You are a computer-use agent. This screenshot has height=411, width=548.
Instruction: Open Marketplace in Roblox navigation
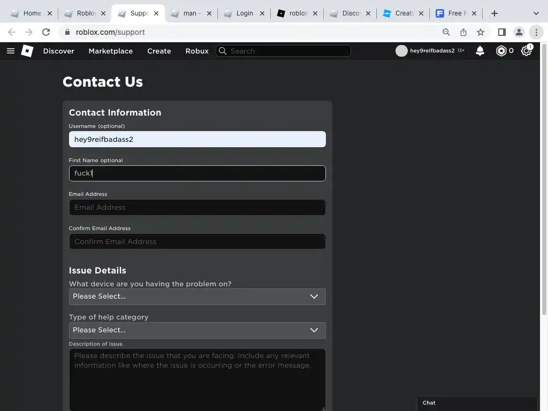[x=111, y=51]
